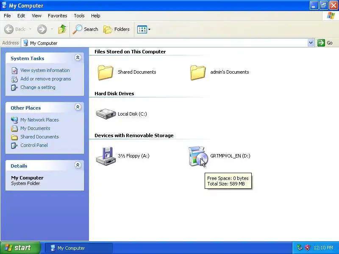This screenshot has width=339, height=254.
Task: Open the Favorites menu
Action: 58,16
